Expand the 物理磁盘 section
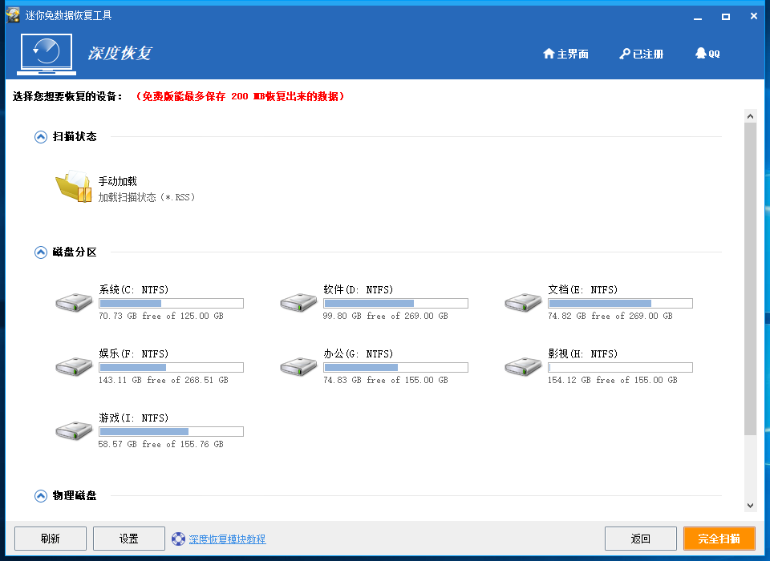Viewport: 770px width, 561px height. (x=40, y=495)
